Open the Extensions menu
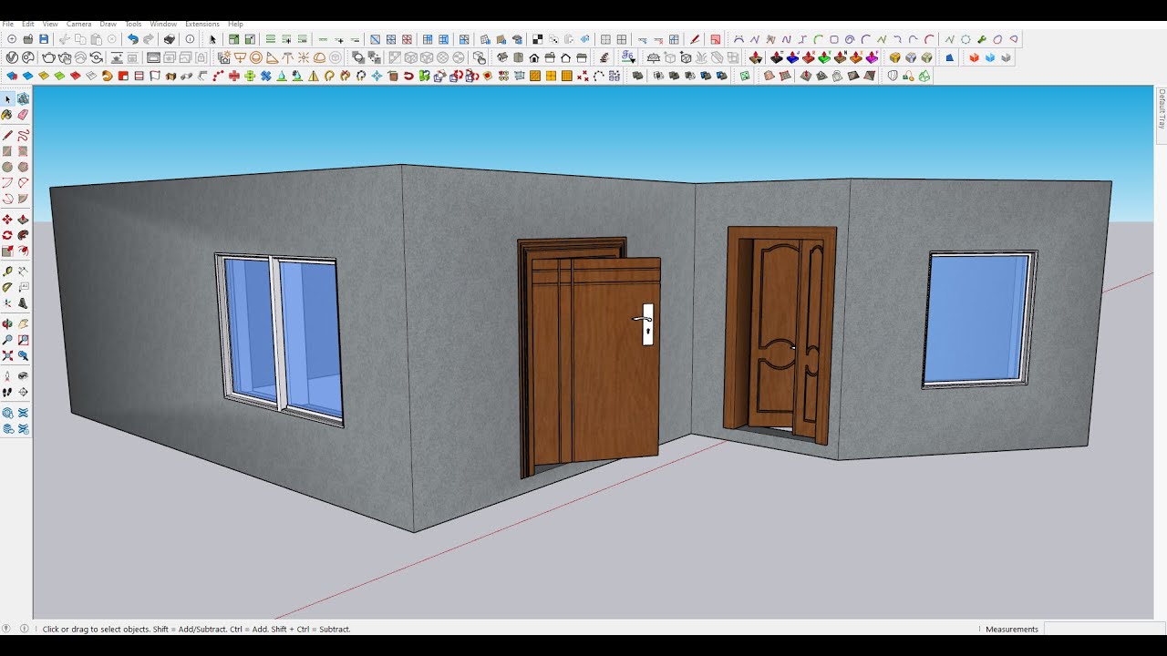The image size is (1167, 656). [x=202, y=24]
